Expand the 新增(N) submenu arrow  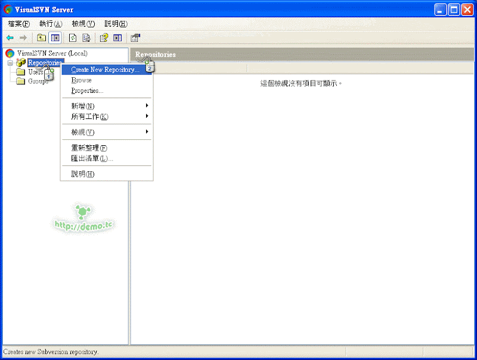coord(147,106)
